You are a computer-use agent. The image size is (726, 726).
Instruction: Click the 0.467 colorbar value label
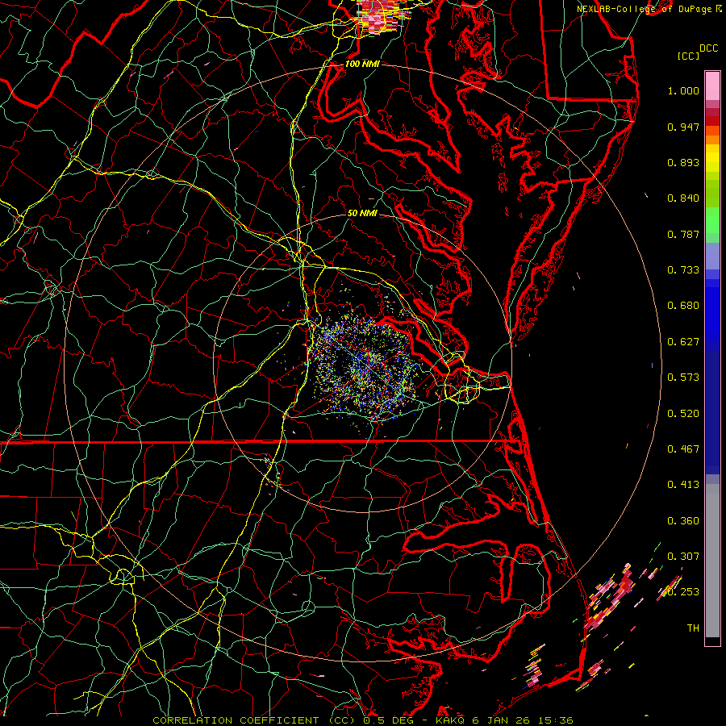(683, 449)
